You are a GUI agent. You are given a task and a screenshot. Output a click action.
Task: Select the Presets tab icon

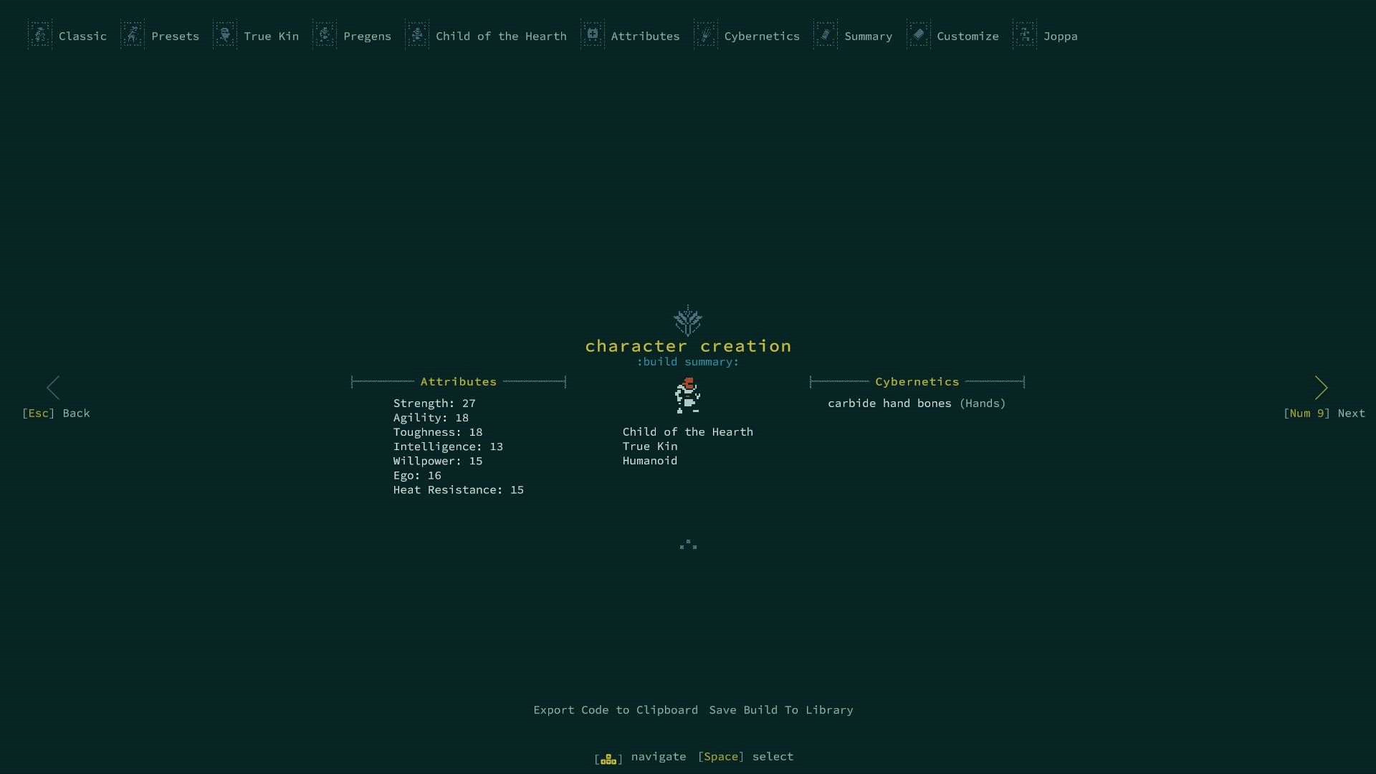pyautogui.click(x=131, y=35)
